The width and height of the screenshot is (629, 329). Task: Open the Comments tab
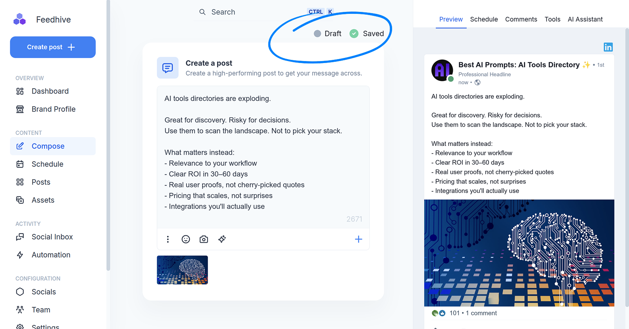[x=521, y=19]
